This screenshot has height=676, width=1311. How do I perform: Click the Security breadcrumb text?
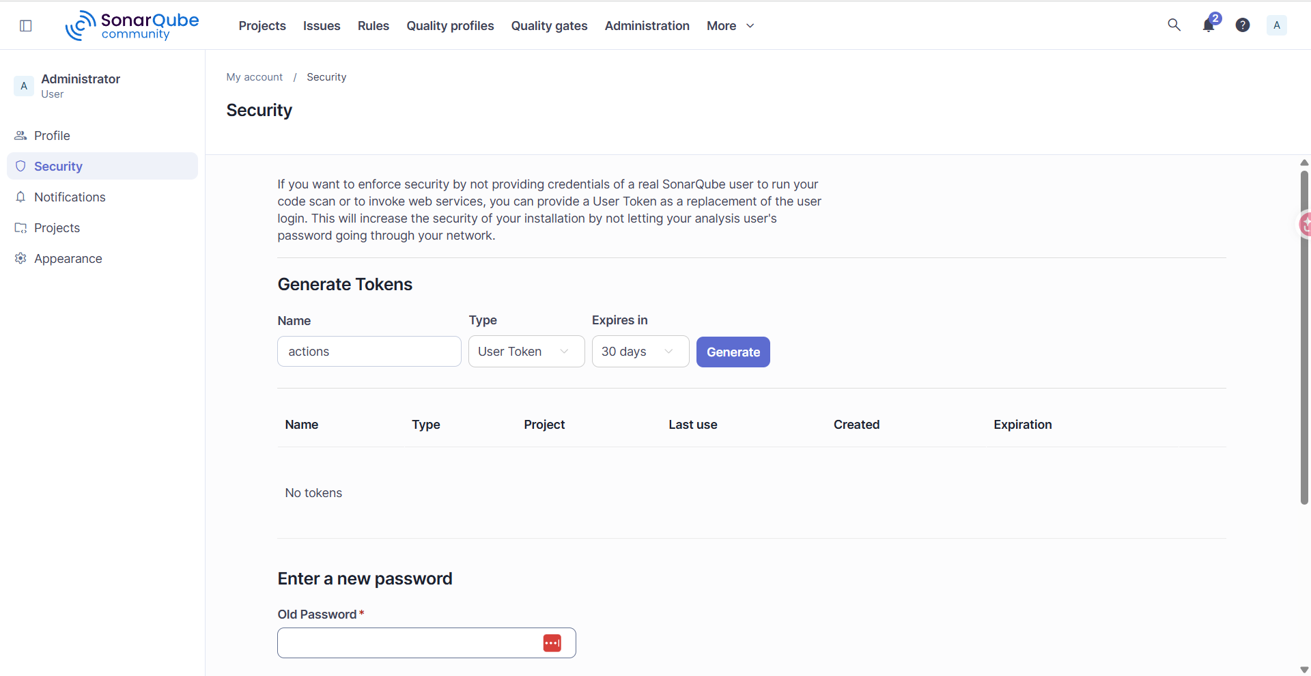tap(326, 77)
